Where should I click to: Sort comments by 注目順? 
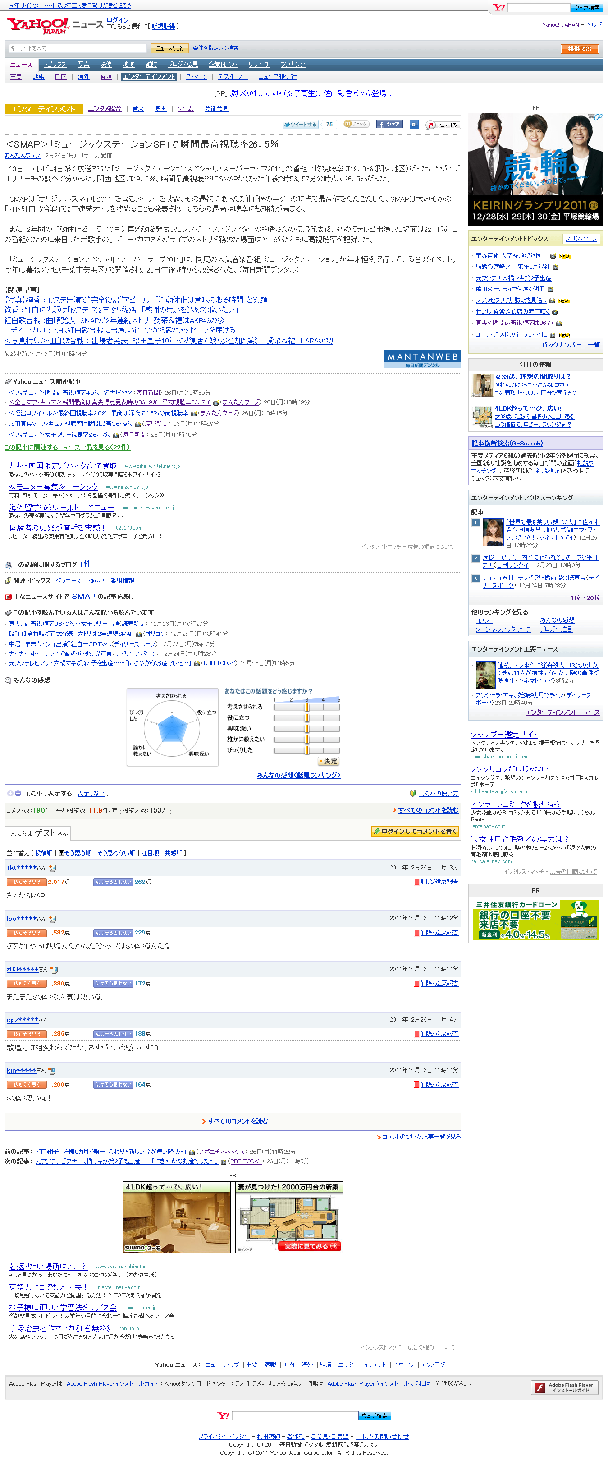(x=150, y=853)
